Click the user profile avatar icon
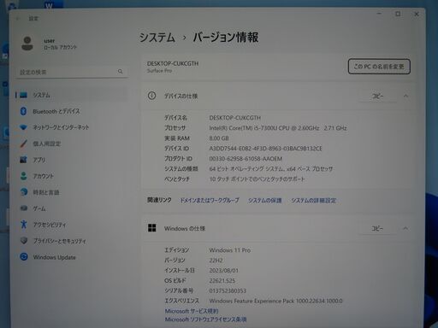Viewport: 438px width, 328px height. 27,44
